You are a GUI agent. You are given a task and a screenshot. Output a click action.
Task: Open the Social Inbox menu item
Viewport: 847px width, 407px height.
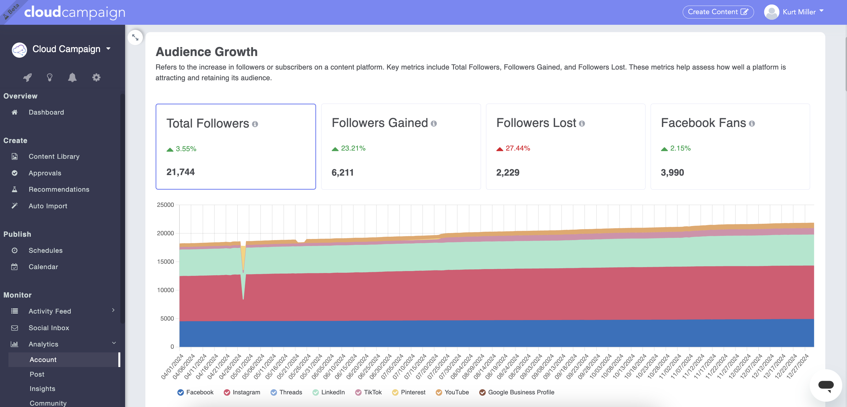pyautogui.click(x=49, y=328)
